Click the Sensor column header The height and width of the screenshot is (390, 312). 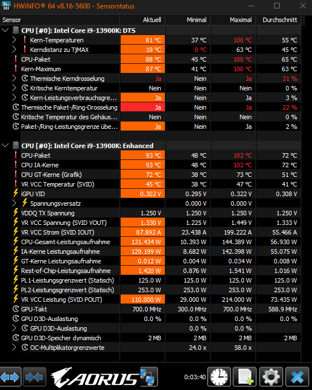[x=60, y=20]
